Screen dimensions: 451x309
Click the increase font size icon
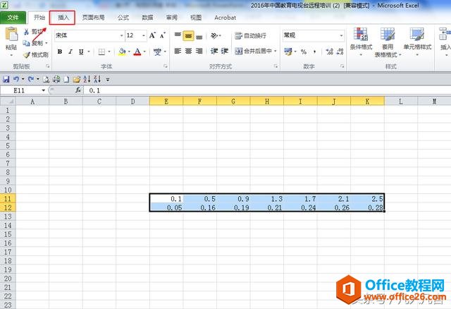pyautogui.click(x=154, y=35)
